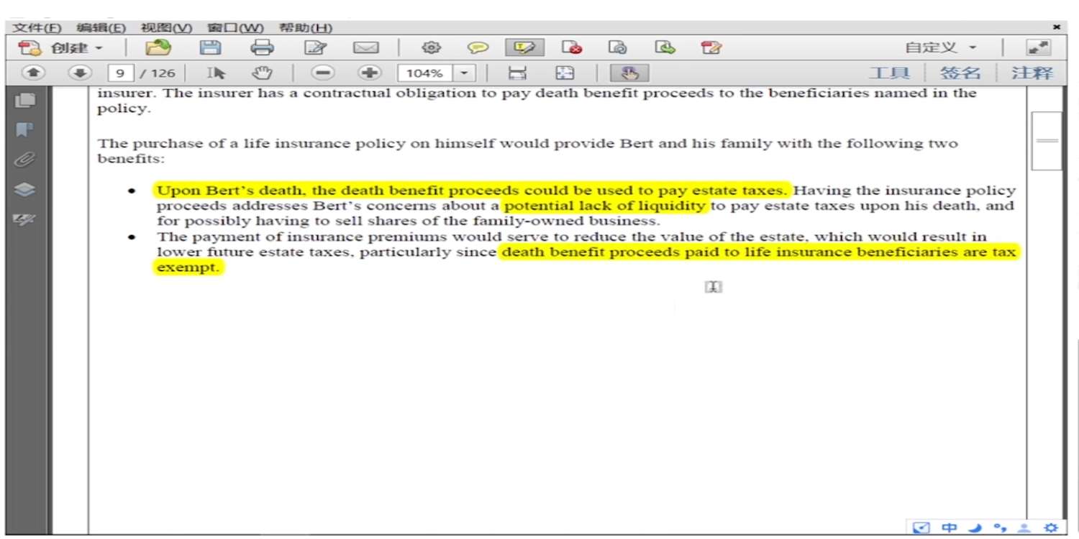Screen dimensions: 1079x539
Task: Show attachments paperclip panel
Action: click(25, 160)
